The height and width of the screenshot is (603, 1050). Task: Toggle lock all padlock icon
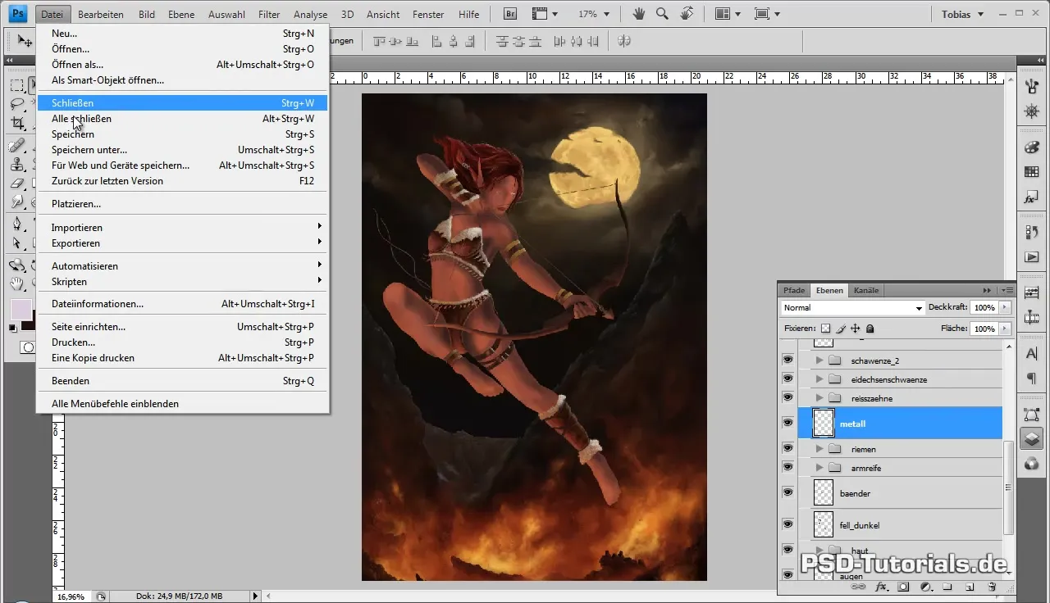pyautogui.click(x=870, y=329)
